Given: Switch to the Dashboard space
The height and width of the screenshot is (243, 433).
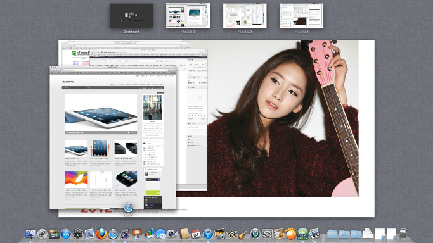Looking at the screenshot, I should point(131,15).
